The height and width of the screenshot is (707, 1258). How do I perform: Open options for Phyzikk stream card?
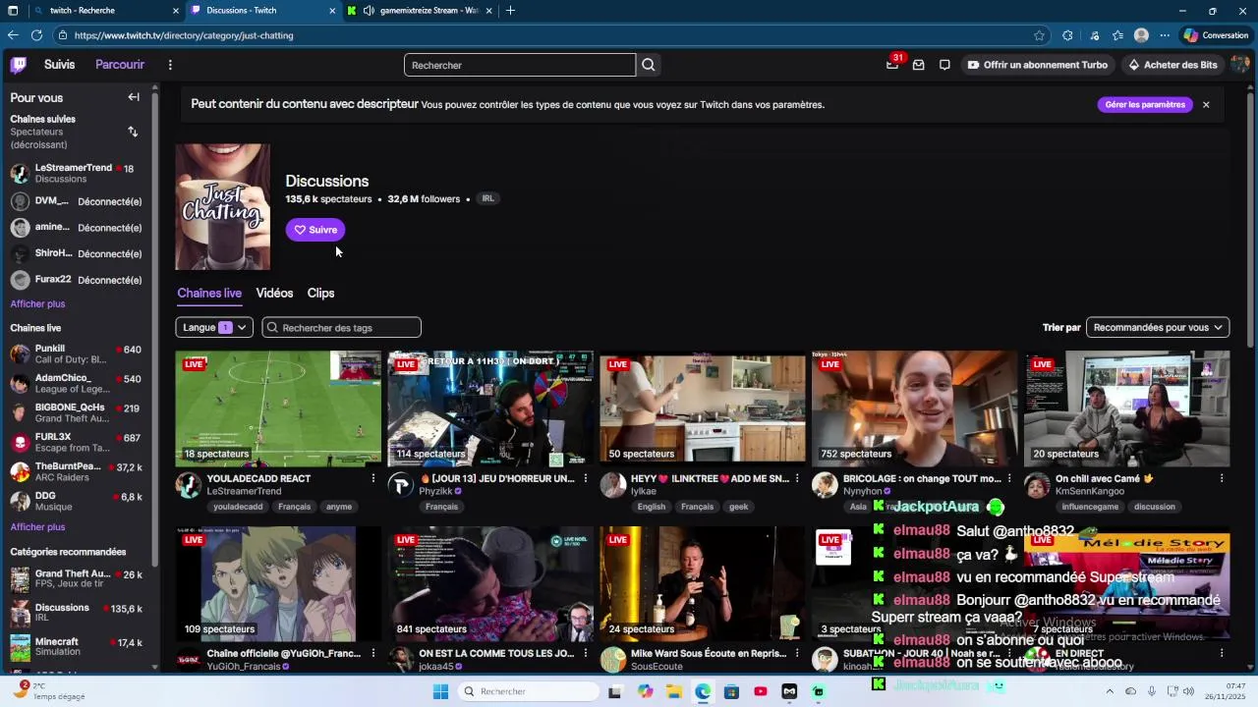586,479
